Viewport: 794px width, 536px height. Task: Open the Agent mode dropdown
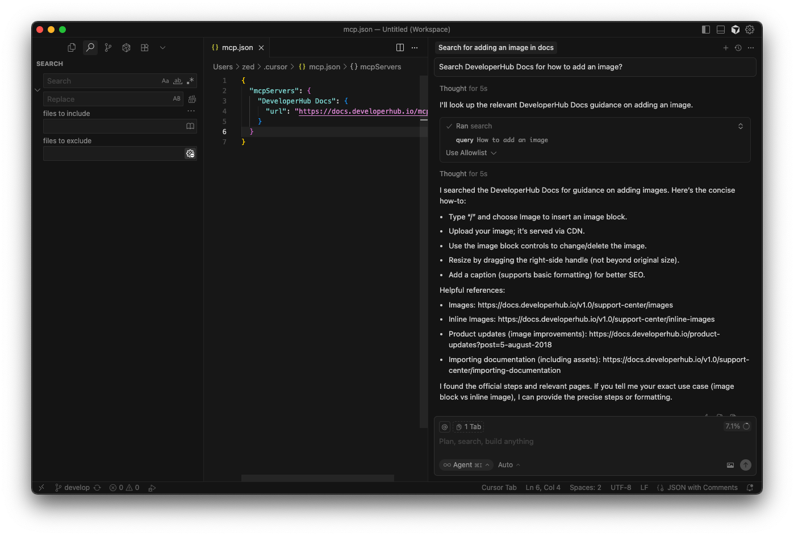point(466,465)
